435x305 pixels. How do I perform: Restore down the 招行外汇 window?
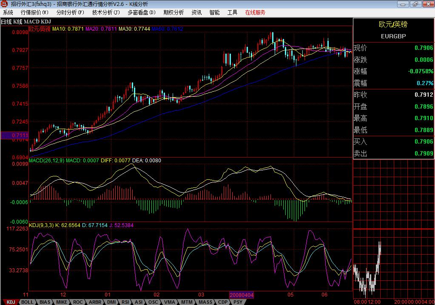[x=415, y=4]
